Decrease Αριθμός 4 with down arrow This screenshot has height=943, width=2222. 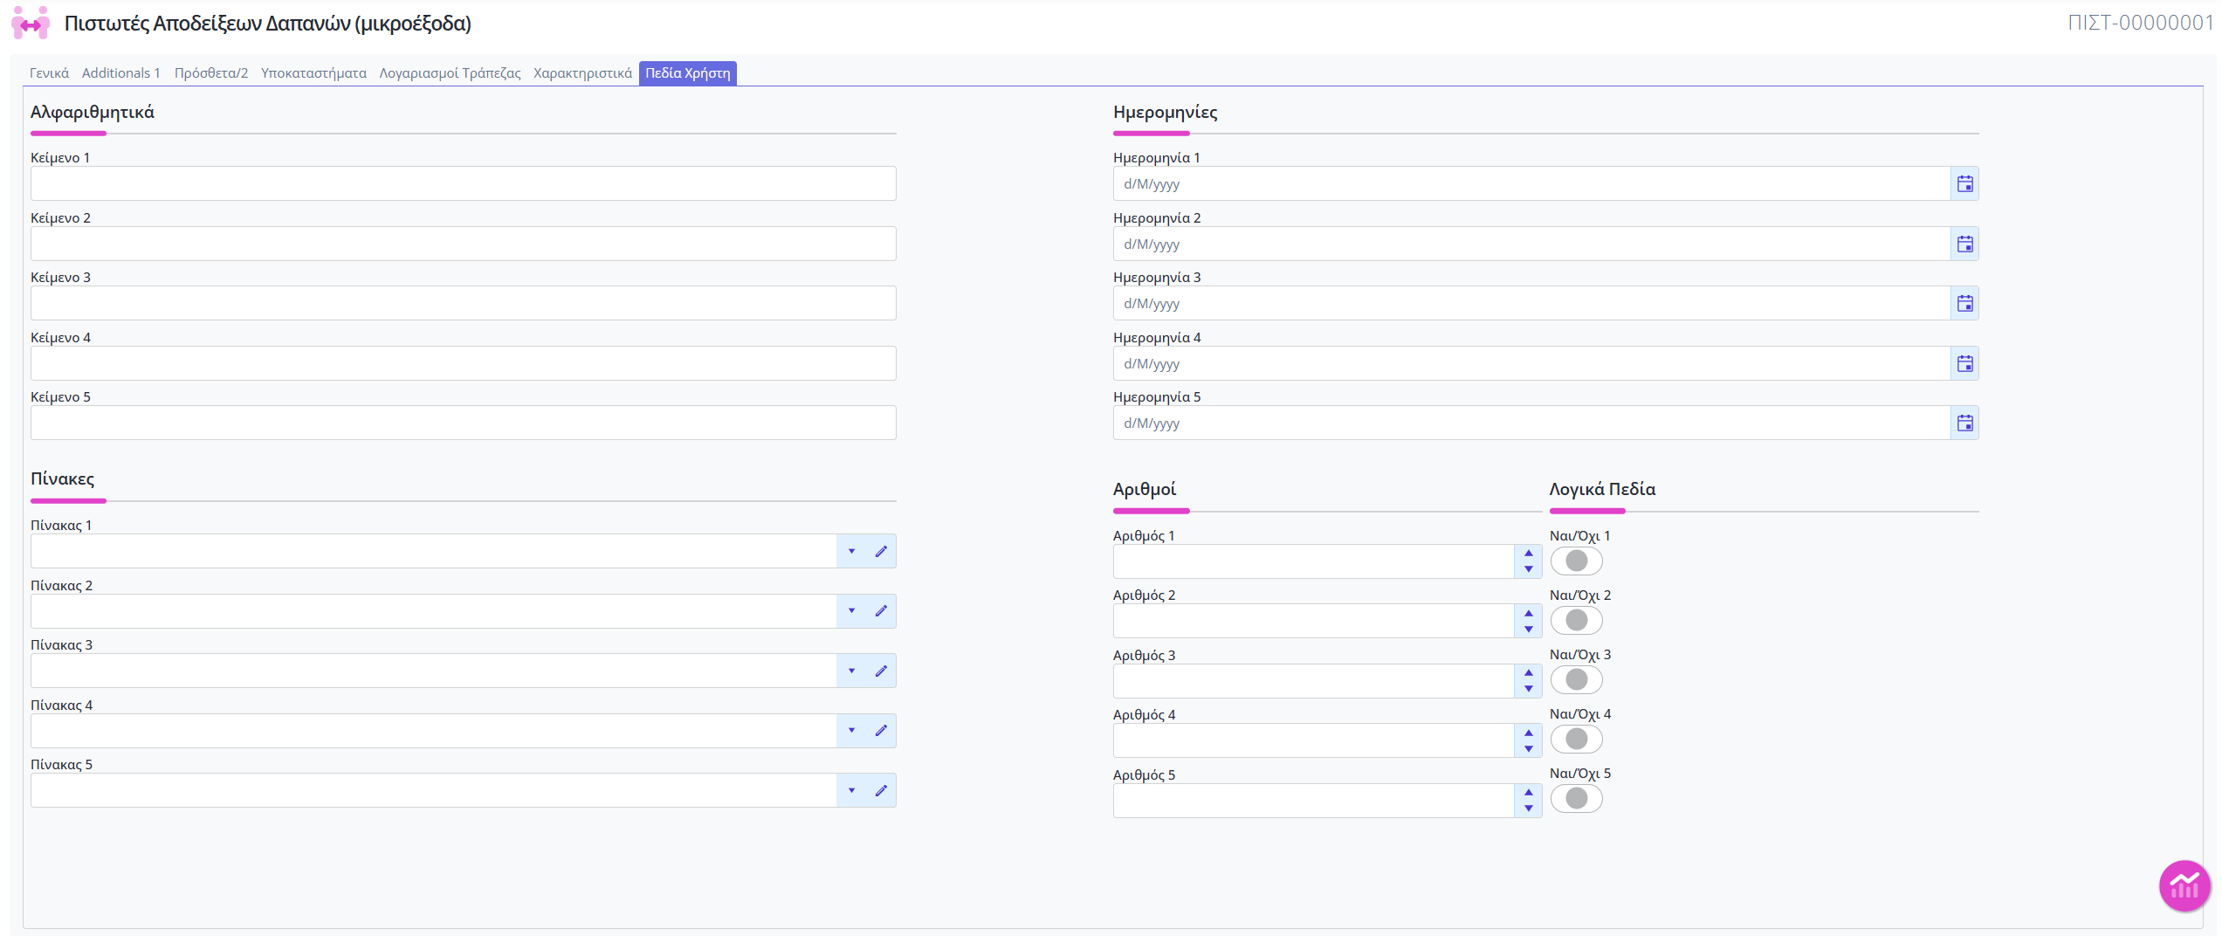[1528, 749]
